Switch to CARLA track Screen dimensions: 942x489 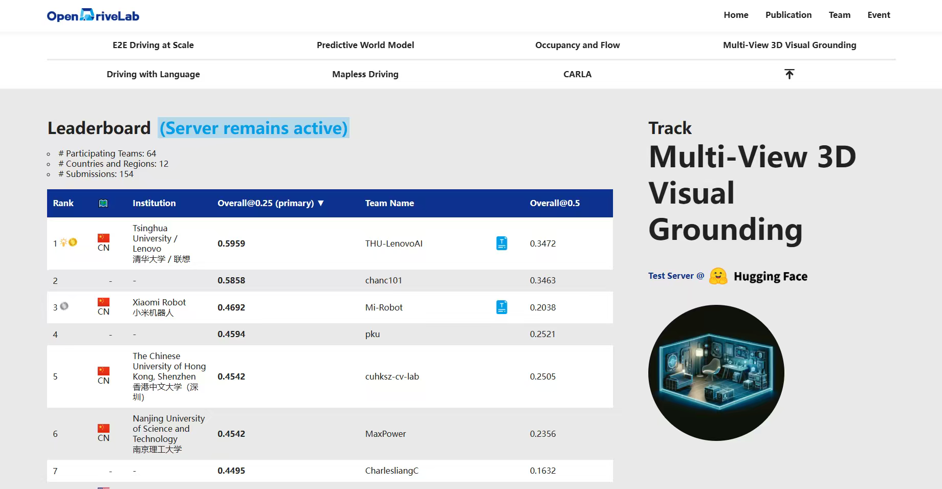coord(577,74)
